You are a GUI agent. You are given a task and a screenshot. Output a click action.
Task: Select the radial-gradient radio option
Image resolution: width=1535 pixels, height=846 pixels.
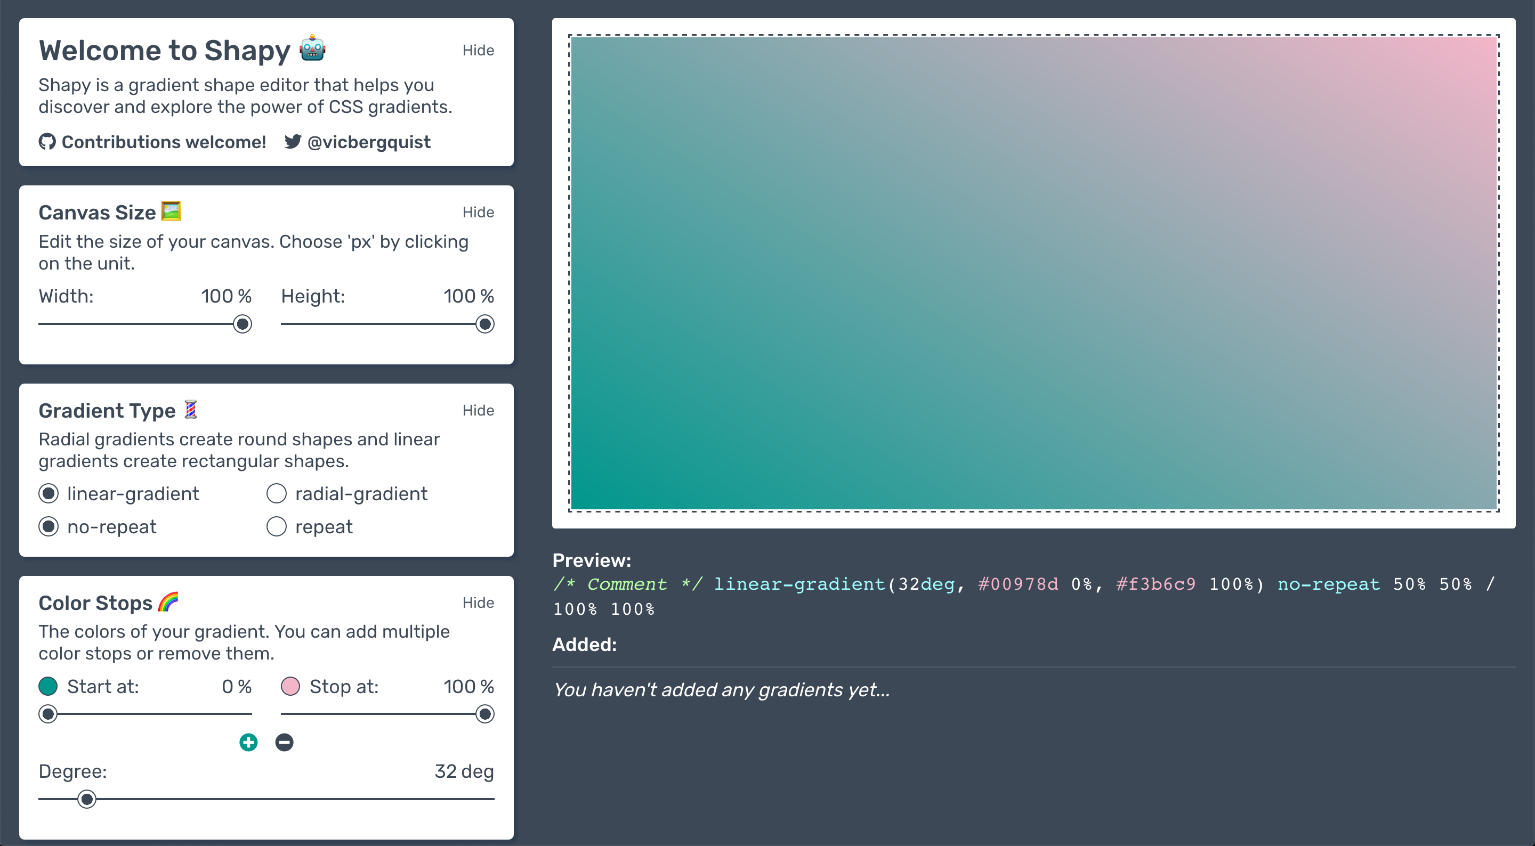(277, 494)
